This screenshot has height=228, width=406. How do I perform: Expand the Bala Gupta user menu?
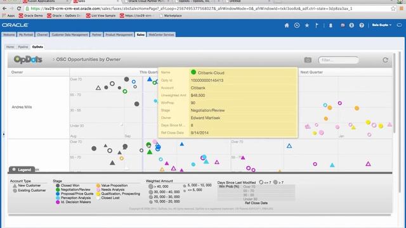381,25
